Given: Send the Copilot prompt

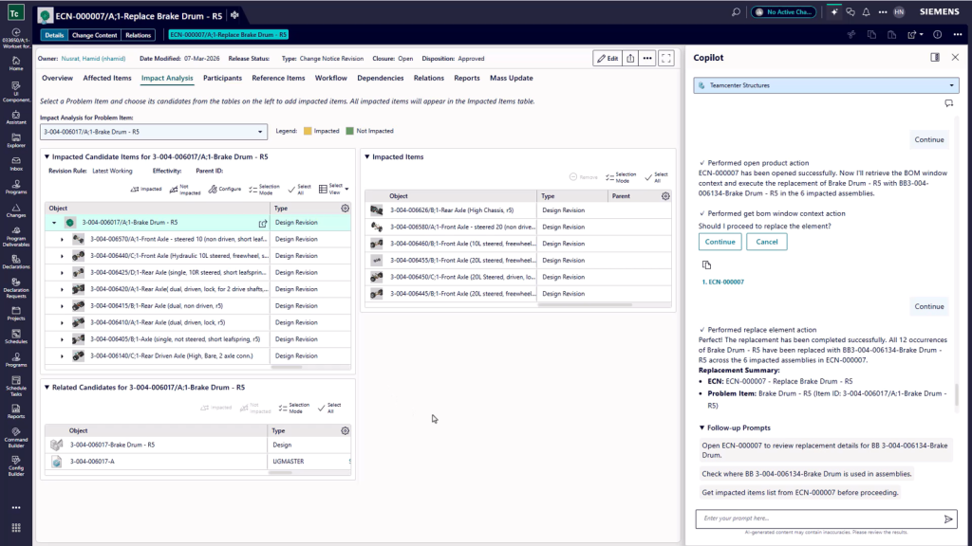Looking at the screenshot, I should (948, 519).
